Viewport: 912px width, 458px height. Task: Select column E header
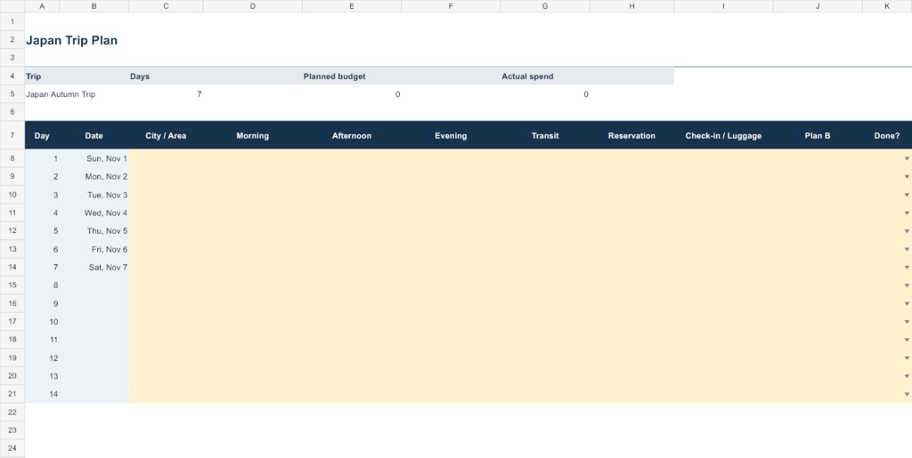[352, 6]
